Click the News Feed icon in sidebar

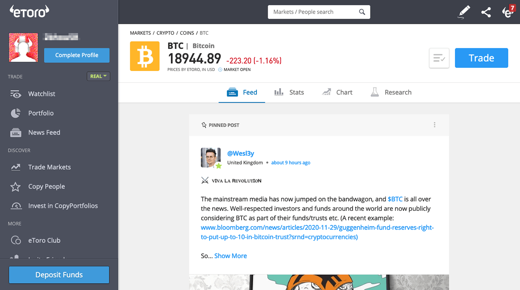(x=16, y=132)
